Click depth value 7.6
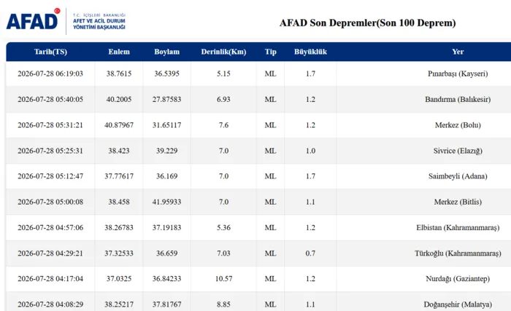Screen dimensions: 511x311 [223, 125]
